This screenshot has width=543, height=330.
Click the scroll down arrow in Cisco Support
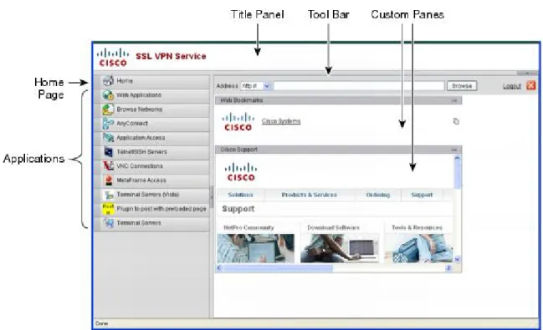457,260
